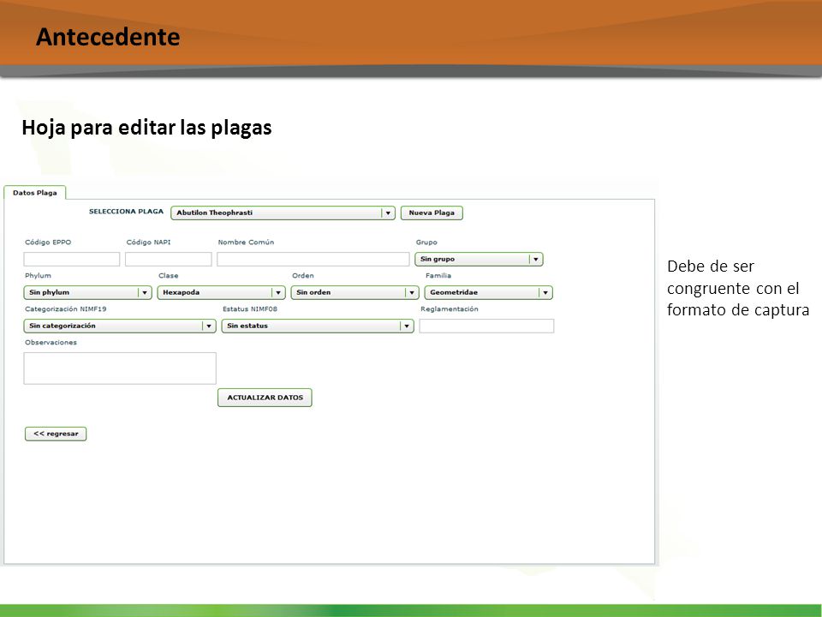
Task: Click the << regresar button
Action: pyautogui.click(x=56, y=434)
